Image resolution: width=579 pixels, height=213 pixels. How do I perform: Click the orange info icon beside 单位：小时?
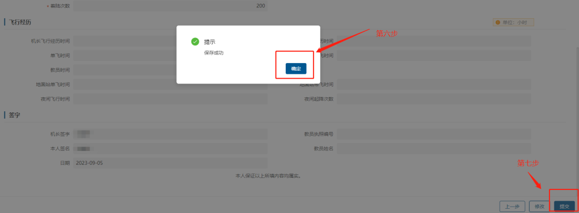coord(498,22)
